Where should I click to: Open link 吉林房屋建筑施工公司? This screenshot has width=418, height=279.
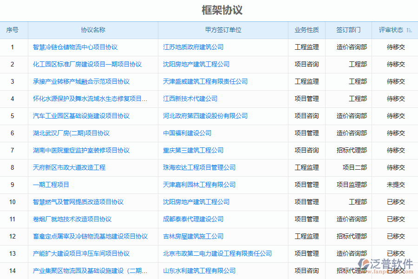click(191, 236)
